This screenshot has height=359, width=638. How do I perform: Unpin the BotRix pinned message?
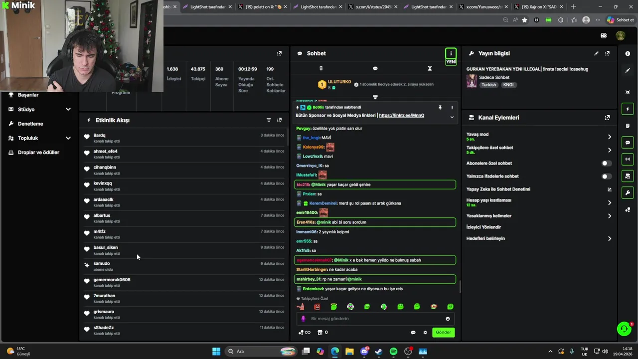click(x=440, y=107)
